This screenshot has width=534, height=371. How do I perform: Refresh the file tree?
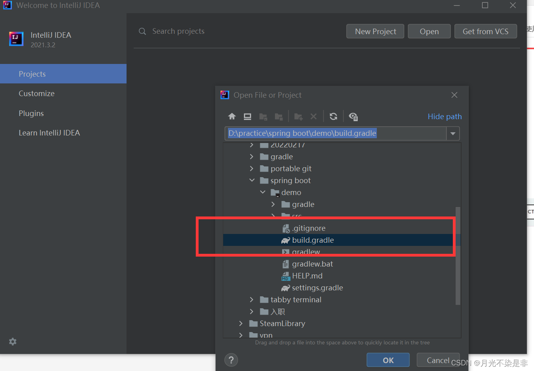point(333,116)
